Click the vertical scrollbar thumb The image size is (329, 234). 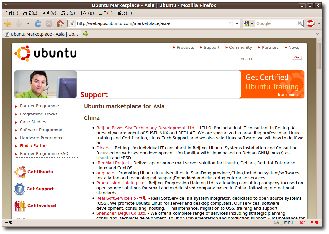(x=319, y=56)
